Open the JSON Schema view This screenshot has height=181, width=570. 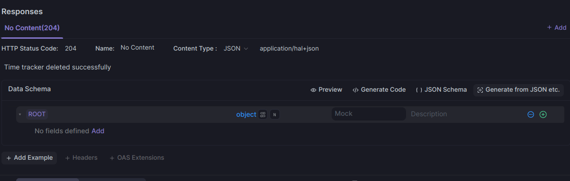coord(441,90)
